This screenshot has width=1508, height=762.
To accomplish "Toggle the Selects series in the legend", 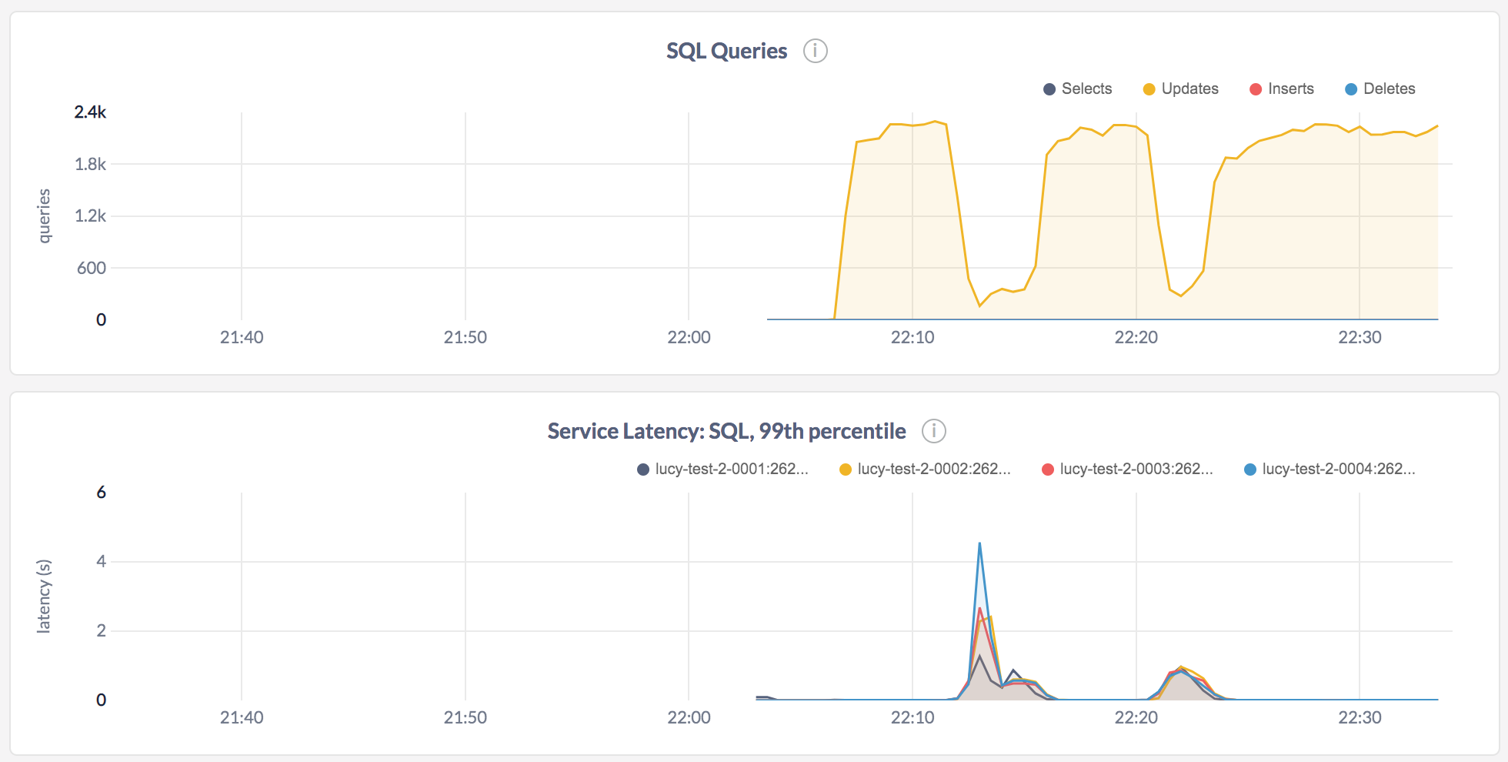I will 1077,89.
